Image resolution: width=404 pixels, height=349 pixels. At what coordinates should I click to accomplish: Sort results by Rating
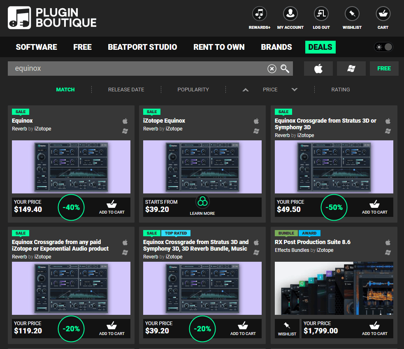click(341, 89)
